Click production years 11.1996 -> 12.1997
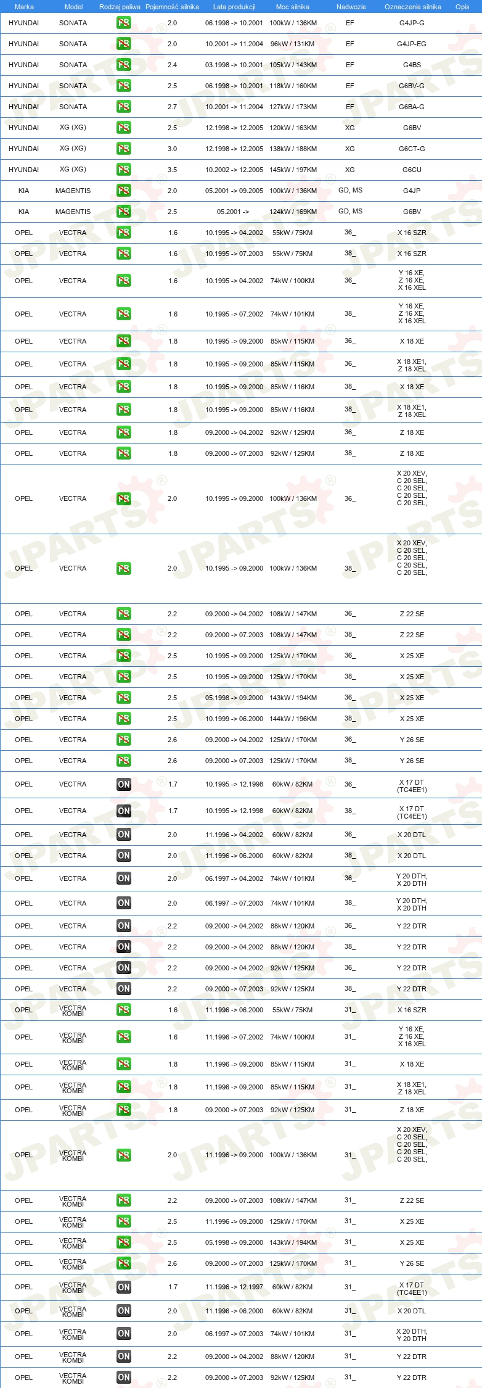 [234, 1287]
